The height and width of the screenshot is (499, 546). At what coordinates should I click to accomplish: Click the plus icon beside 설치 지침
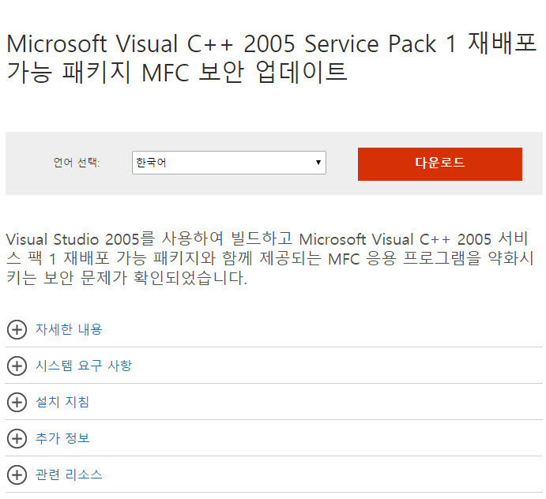point(16,402)
